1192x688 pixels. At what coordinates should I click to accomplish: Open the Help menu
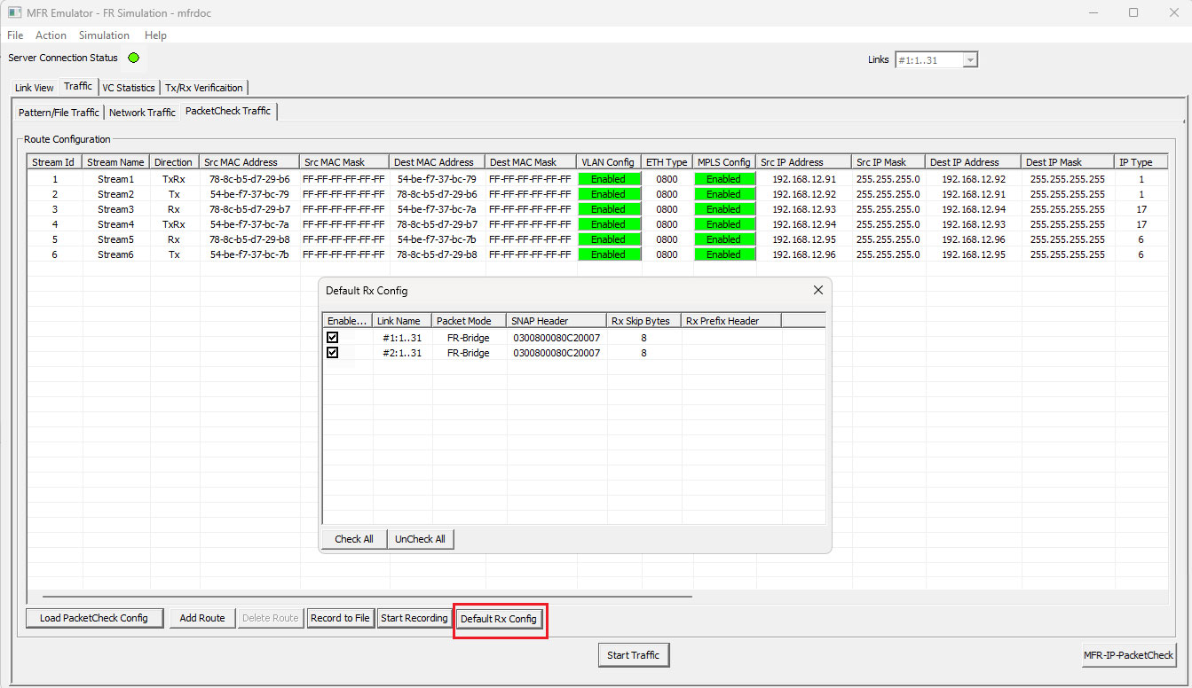click(155, 35)
